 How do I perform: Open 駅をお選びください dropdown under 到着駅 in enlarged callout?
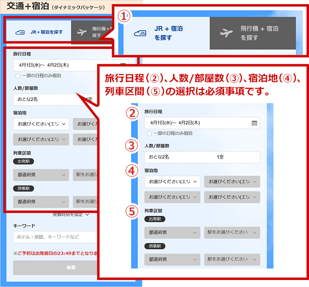click(232, 259)
